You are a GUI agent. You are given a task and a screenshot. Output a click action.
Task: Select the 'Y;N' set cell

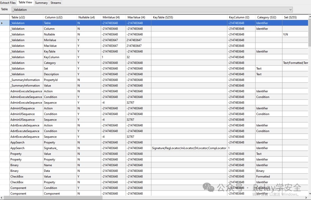(295, 34)
